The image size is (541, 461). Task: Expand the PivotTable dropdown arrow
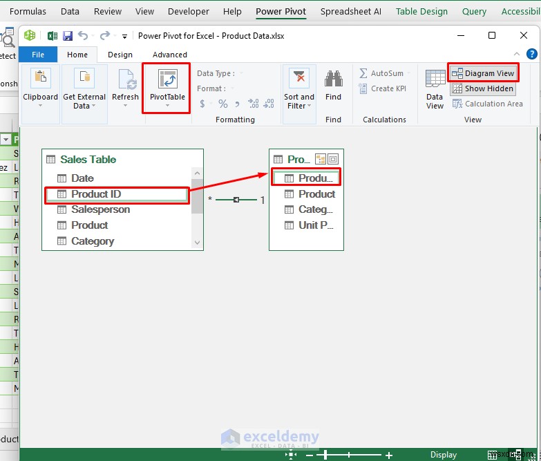coord(167,105)
